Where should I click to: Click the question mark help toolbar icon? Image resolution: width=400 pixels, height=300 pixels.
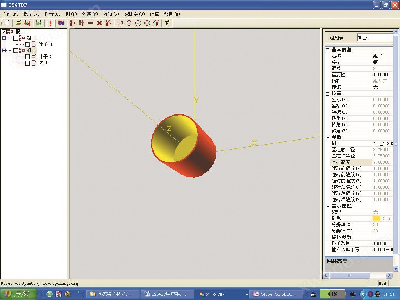point(167,23)
